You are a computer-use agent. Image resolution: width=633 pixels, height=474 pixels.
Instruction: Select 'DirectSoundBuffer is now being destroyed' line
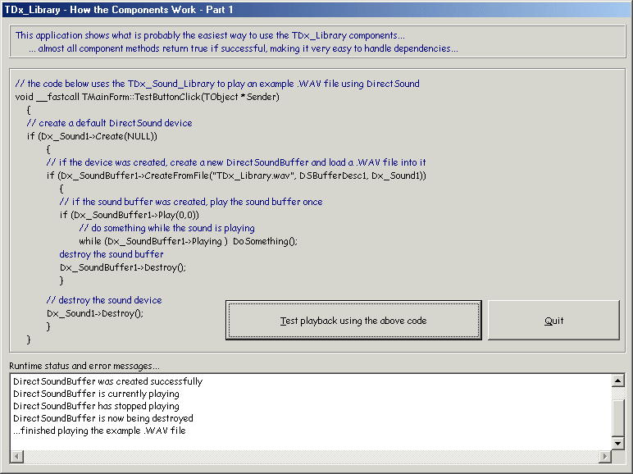103,418
